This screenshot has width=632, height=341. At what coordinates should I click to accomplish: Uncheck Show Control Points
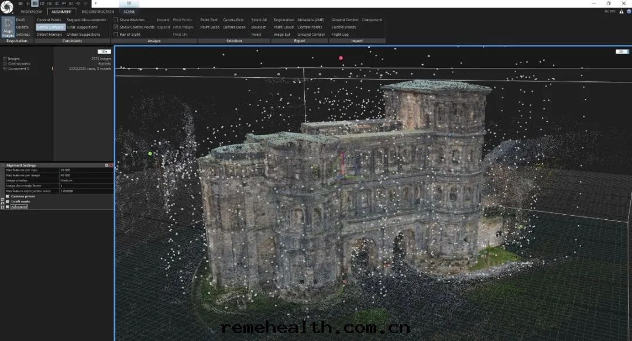point(116,27)
